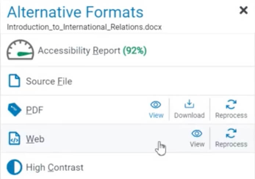Image resolution: width=255 pixels, height=179 pixels.
Task: Click the Introduction_to_International_Relations.docx filename
Action: click(84, 27)
